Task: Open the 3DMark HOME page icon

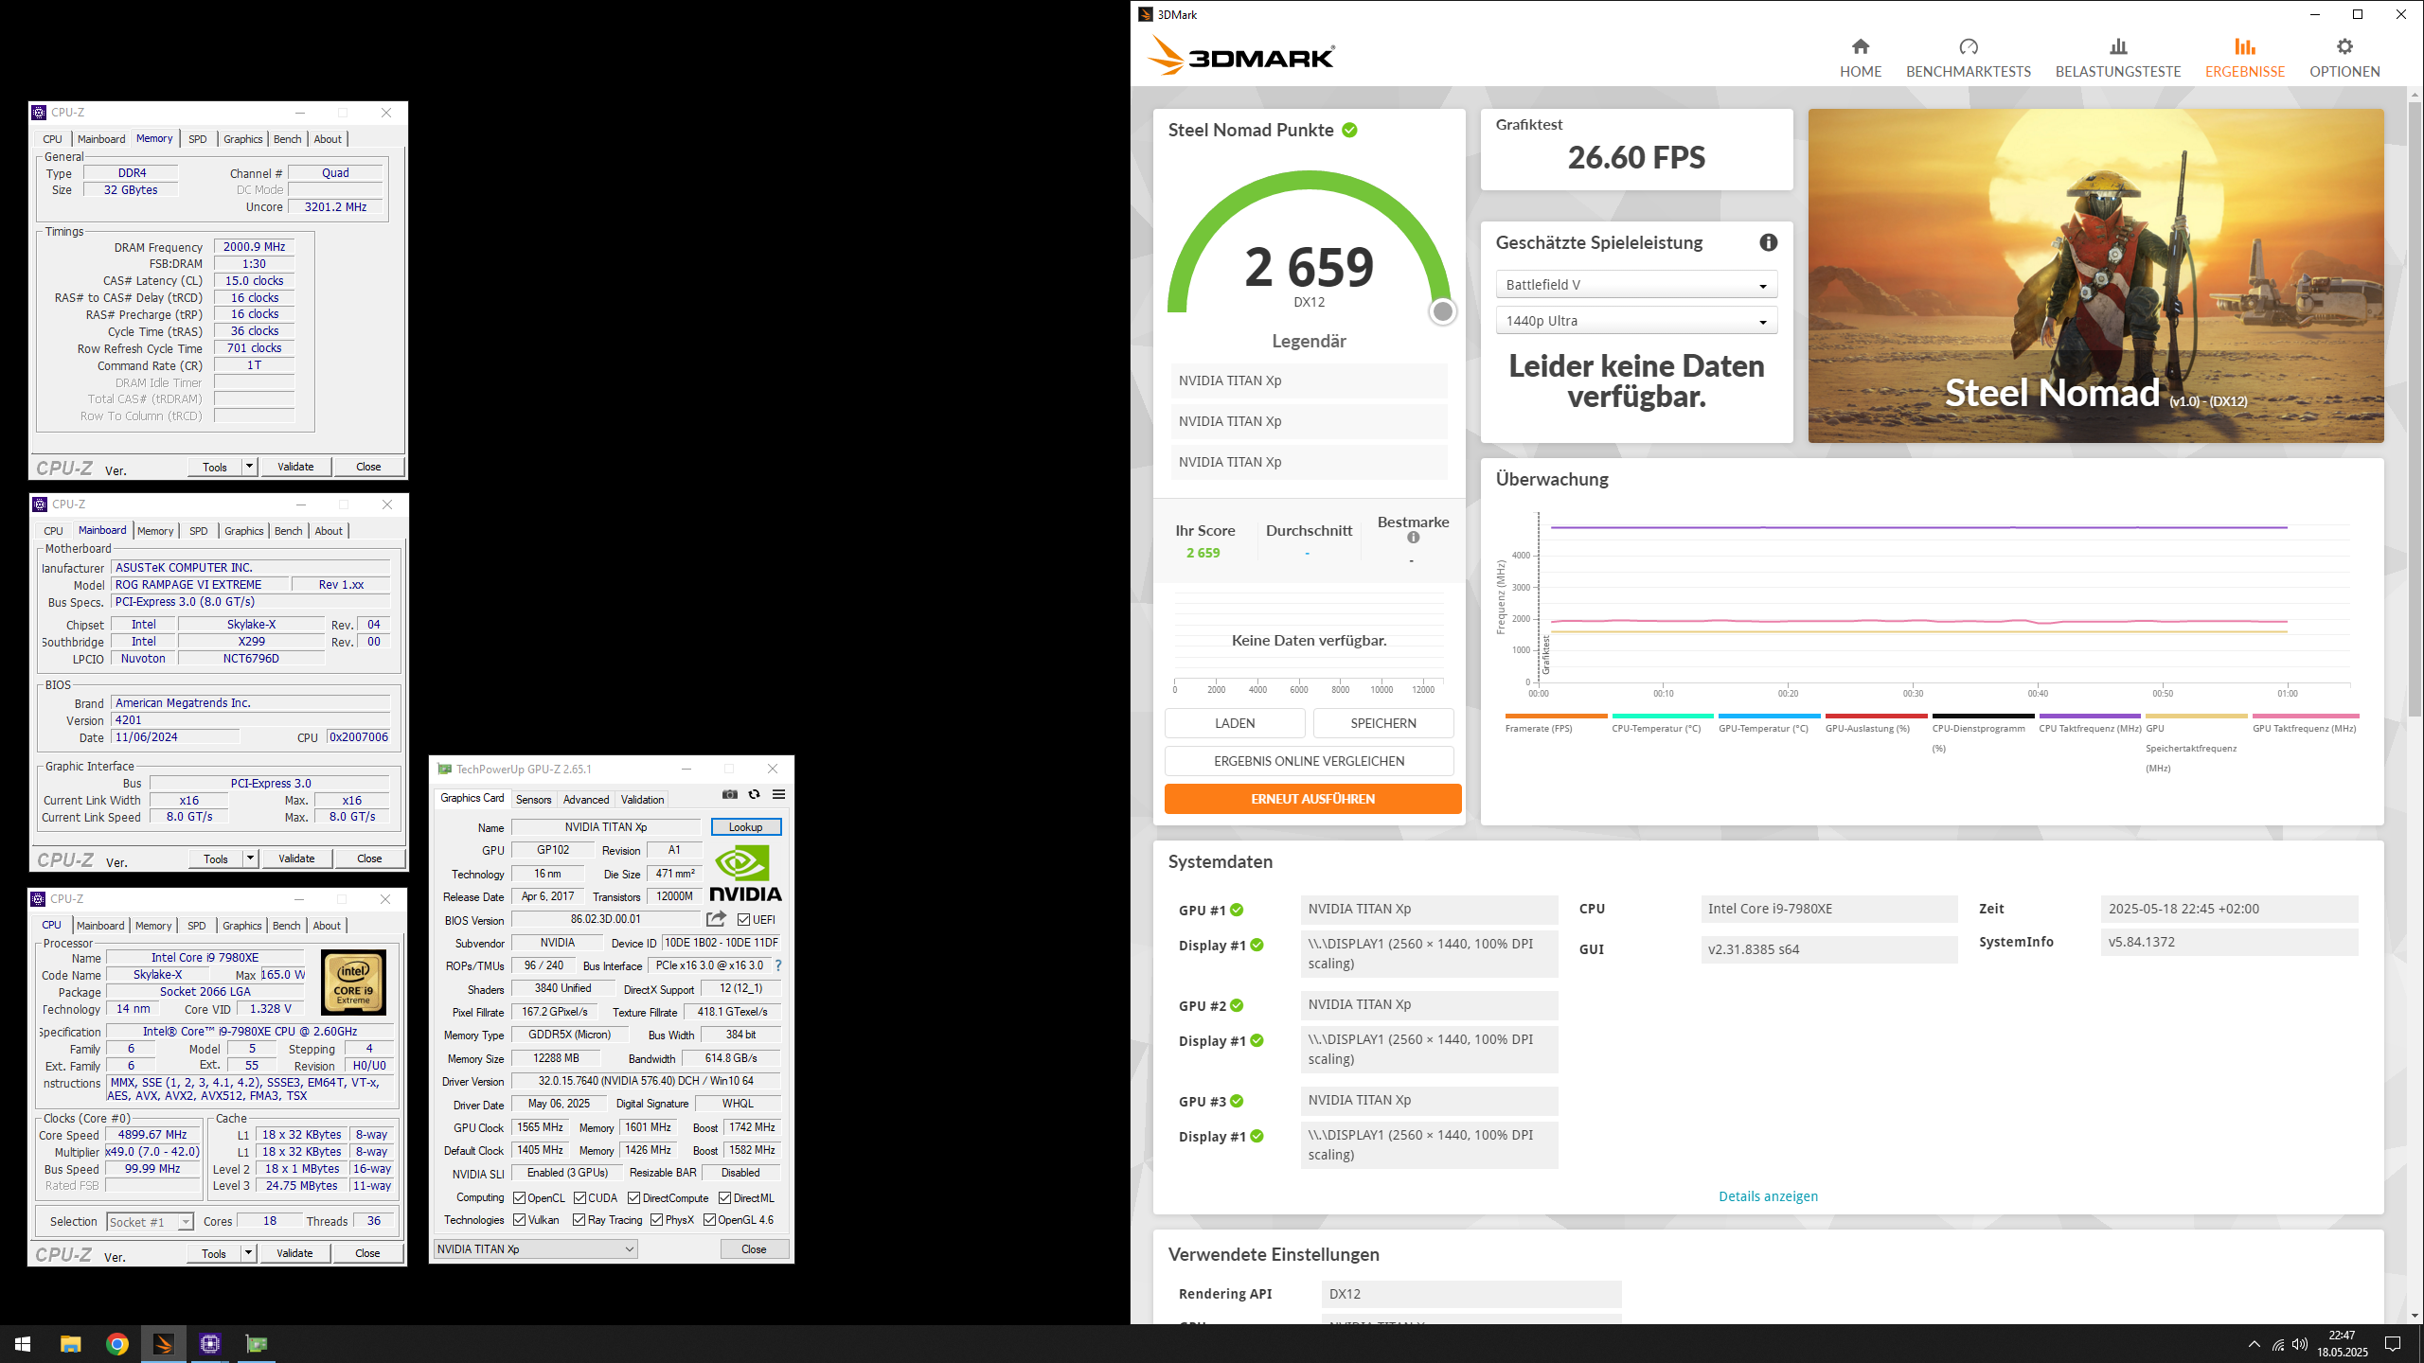Action: [1860, 46]
